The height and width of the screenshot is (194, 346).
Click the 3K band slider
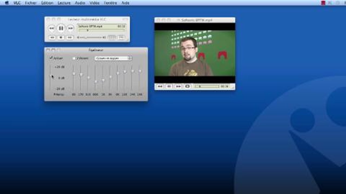coord(110,78)
